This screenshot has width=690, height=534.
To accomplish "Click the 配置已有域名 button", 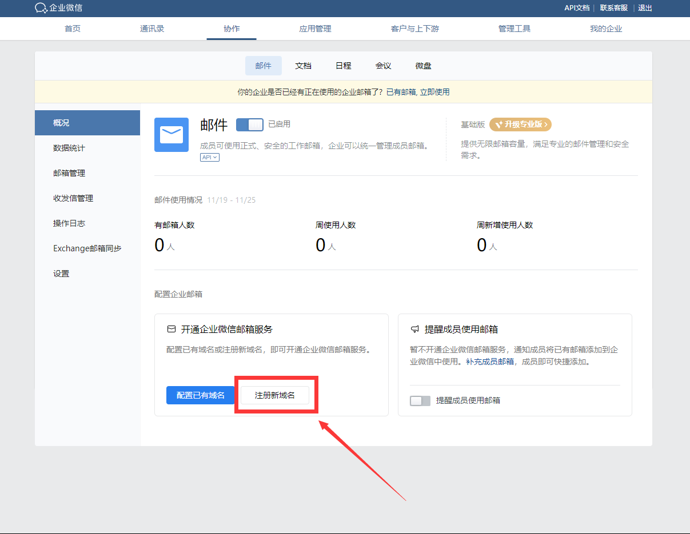I will tap(200, 395).
